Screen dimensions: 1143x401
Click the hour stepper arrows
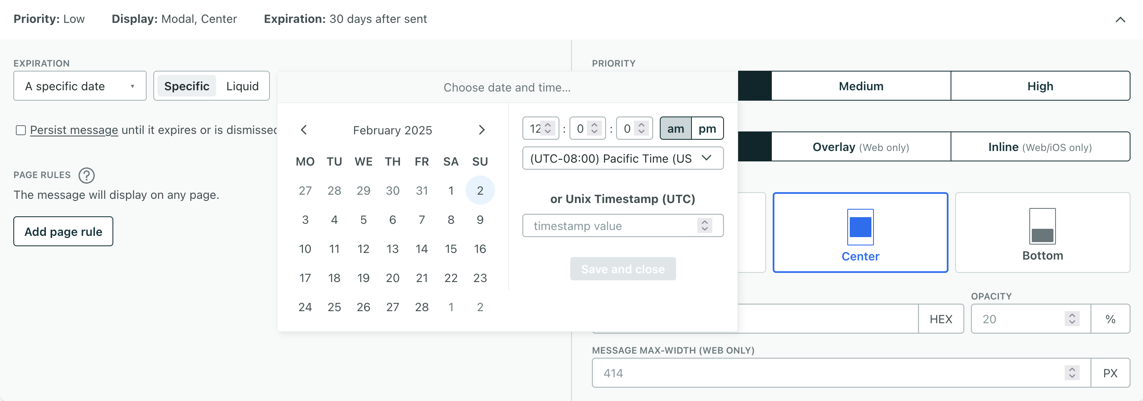point(548,129)
